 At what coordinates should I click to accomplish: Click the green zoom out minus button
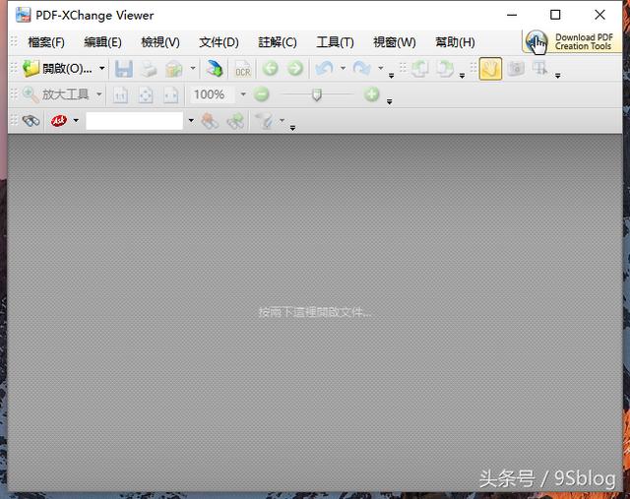point(261,94)
